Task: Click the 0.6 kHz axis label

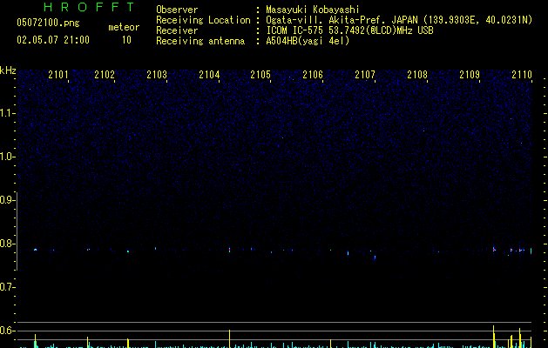Action: tap(7, 331)
